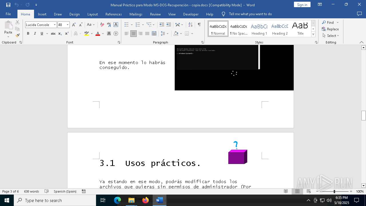Switch to the Insert tab
Image resolution: width=366 pixels, height=206 pixels.
tap(42, 14)
